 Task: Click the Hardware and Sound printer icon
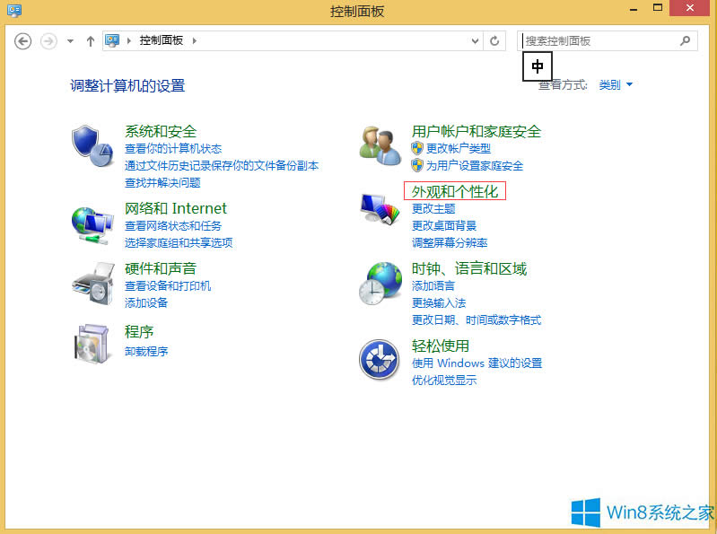[x=92, y=284]
